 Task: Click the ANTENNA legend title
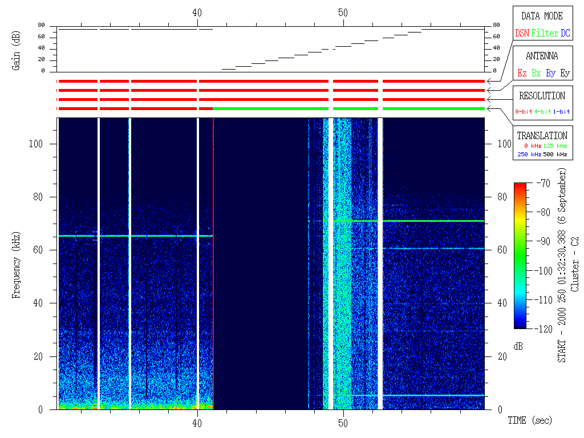point(542,56)
